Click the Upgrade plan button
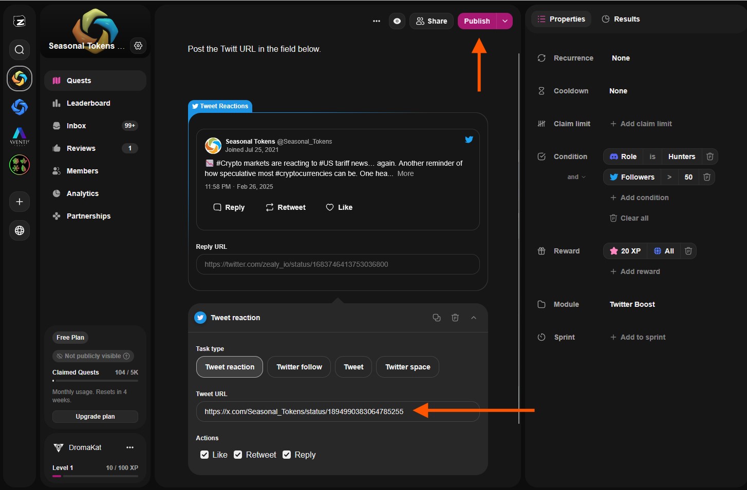 tap(95, 417)
